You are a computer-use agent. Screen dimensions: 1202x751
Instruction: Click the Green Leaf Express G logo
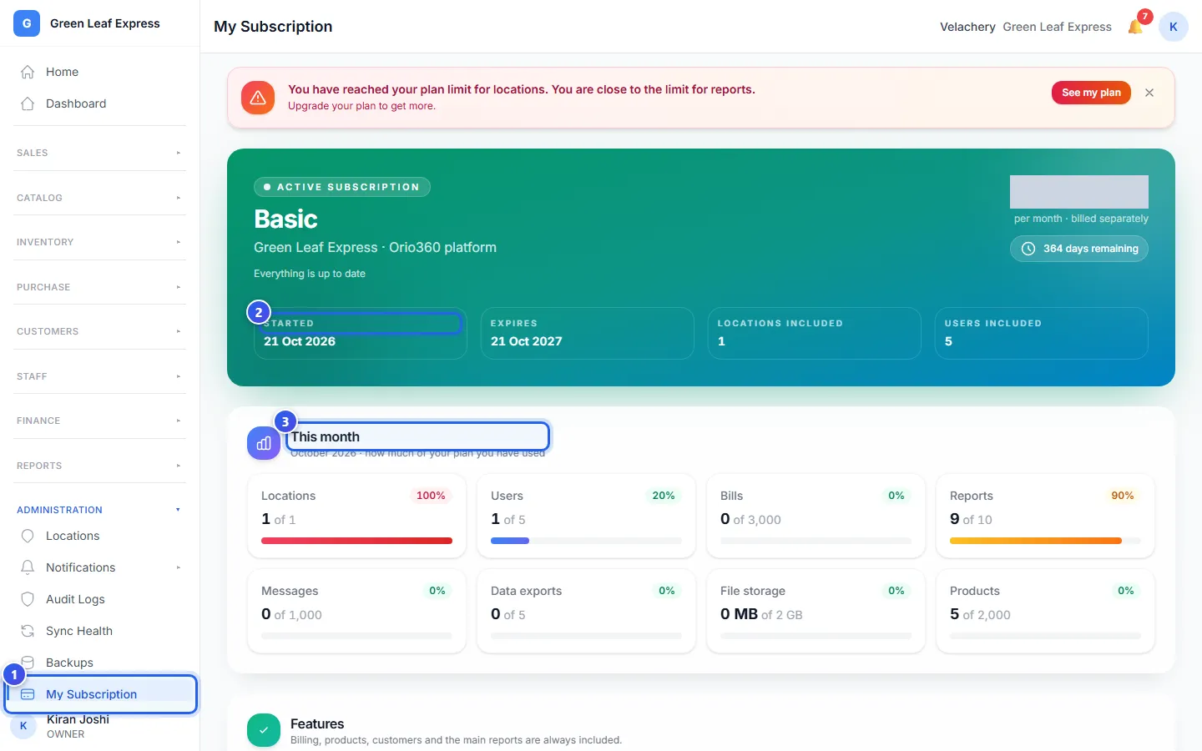coord(27,23)
